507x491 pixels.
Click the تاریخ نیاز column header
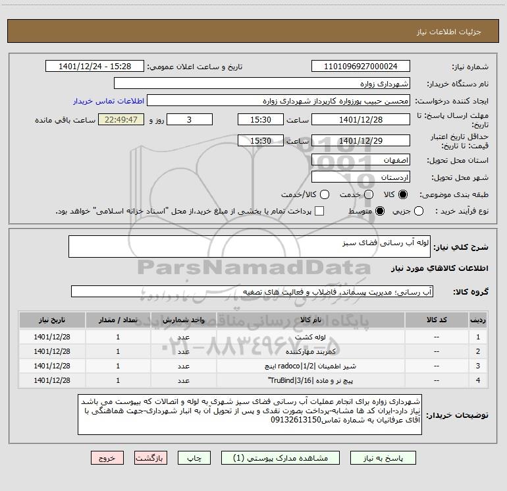pos(52,320)
